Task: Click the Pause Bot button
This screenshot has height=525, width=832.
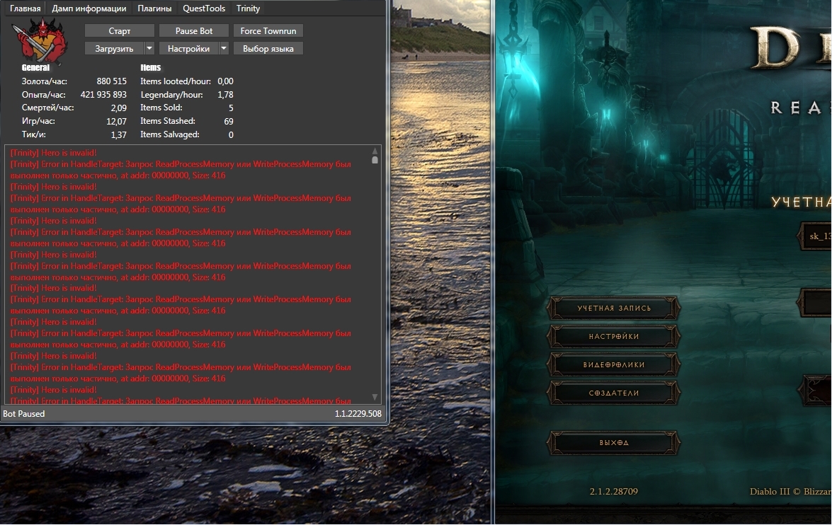Action: (x=194, y=30)
